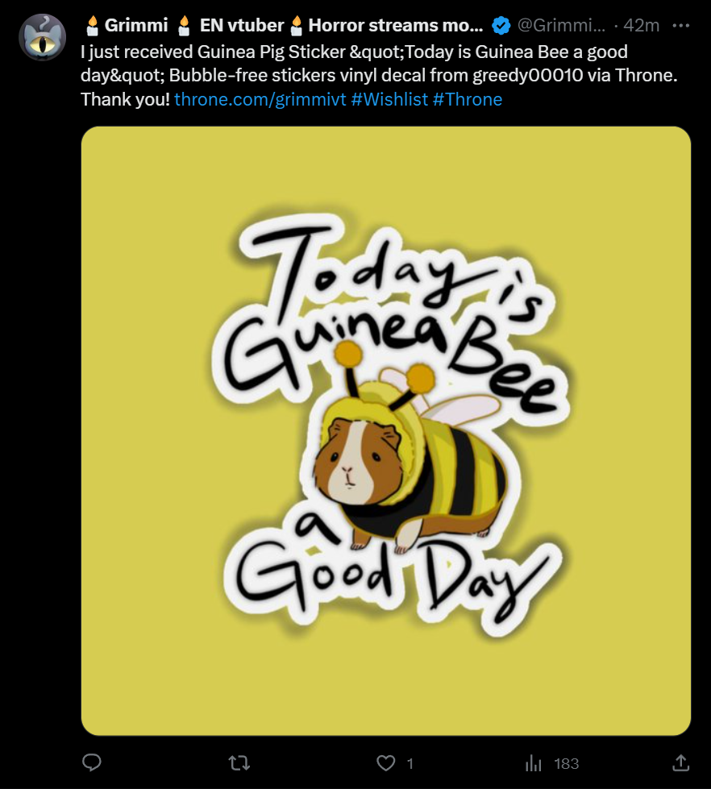This screenshot has height=789, width=711.
Task: Open the 42m post timestamp
Action: tap(641, 25)
